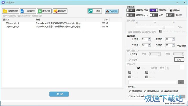This screenshot has height=106, width=188.
Task: Click the 开始 start button
Action: (x=59, y=94)
